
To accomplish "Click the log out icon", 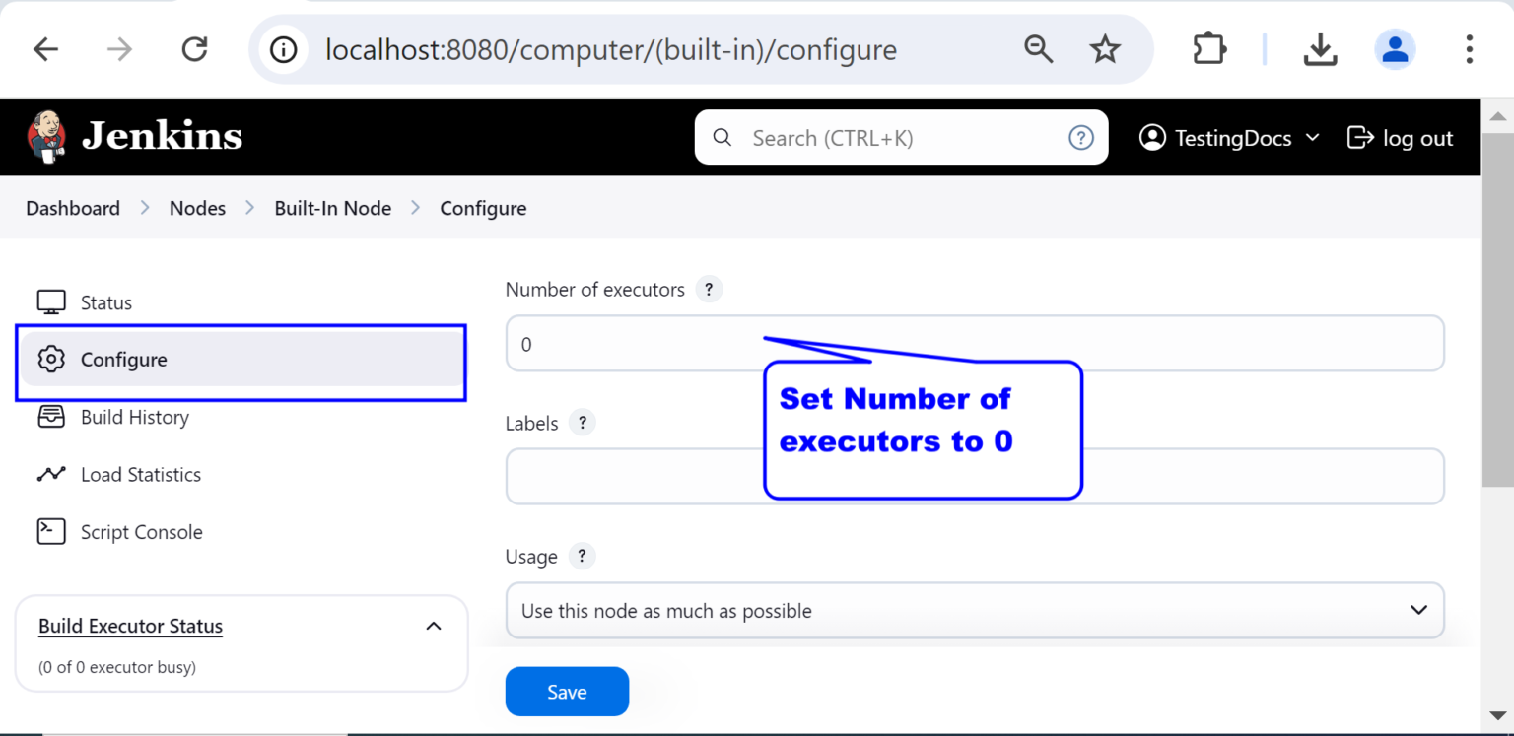I will pyautogui.click(x=1363, y=137).
